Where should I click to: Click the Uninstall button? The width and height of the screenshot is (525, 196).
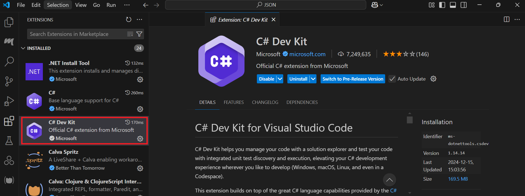[x=298, y=79]
